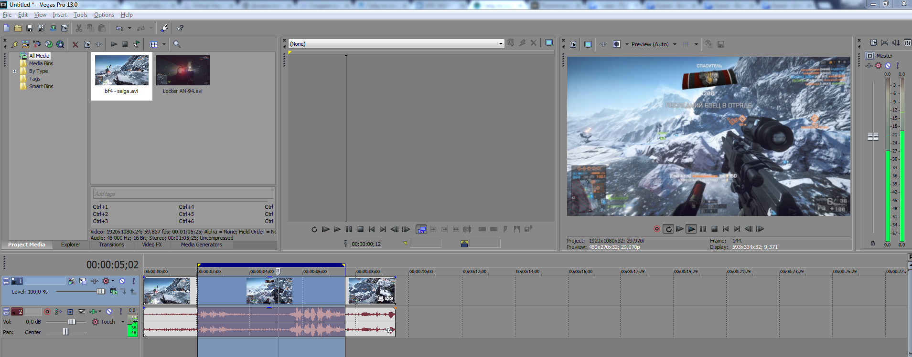
Task: Toggle the preview grid overlay icon
Action: [x=686, y=44]
